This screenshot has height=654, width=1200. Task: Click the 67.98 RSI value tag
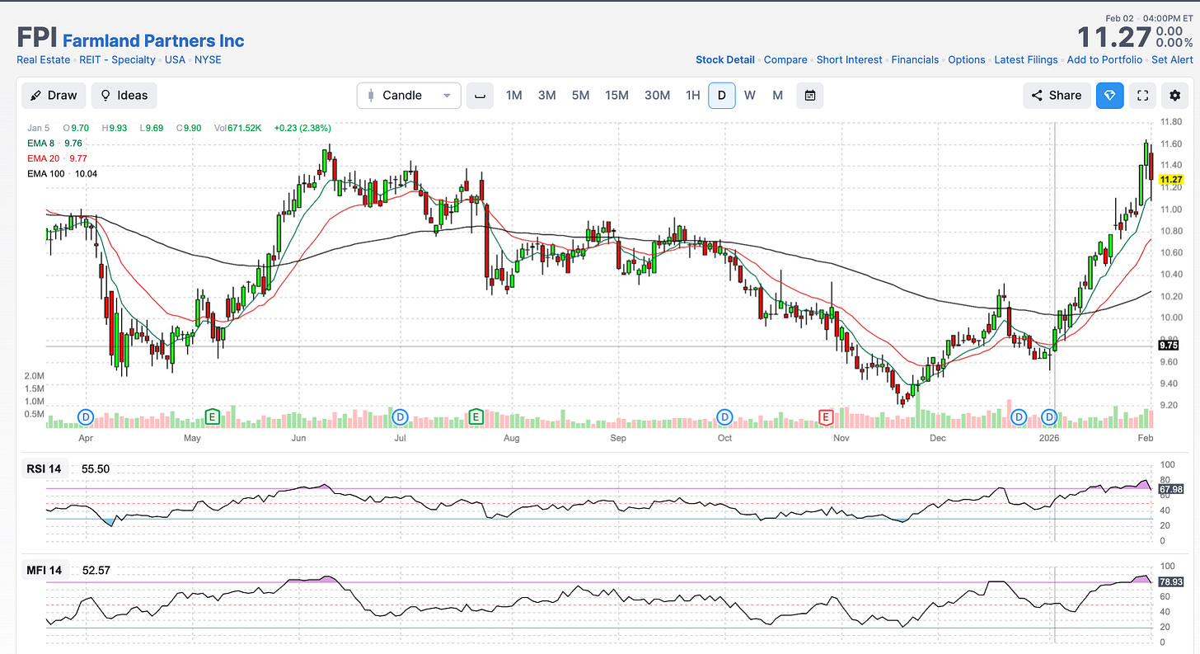click(1171, 490)
